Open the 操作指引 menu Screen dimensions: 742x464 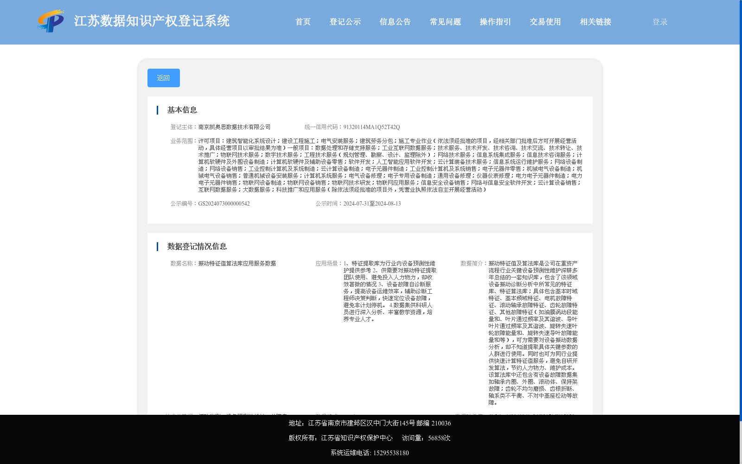pos(495,22)
